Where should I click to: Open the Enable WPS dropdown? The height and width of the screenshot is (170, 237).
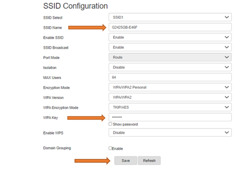click(170, 133)
